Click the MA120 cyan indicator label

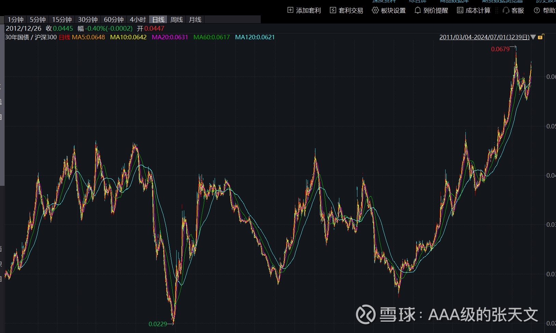click(x=255, y=37)
